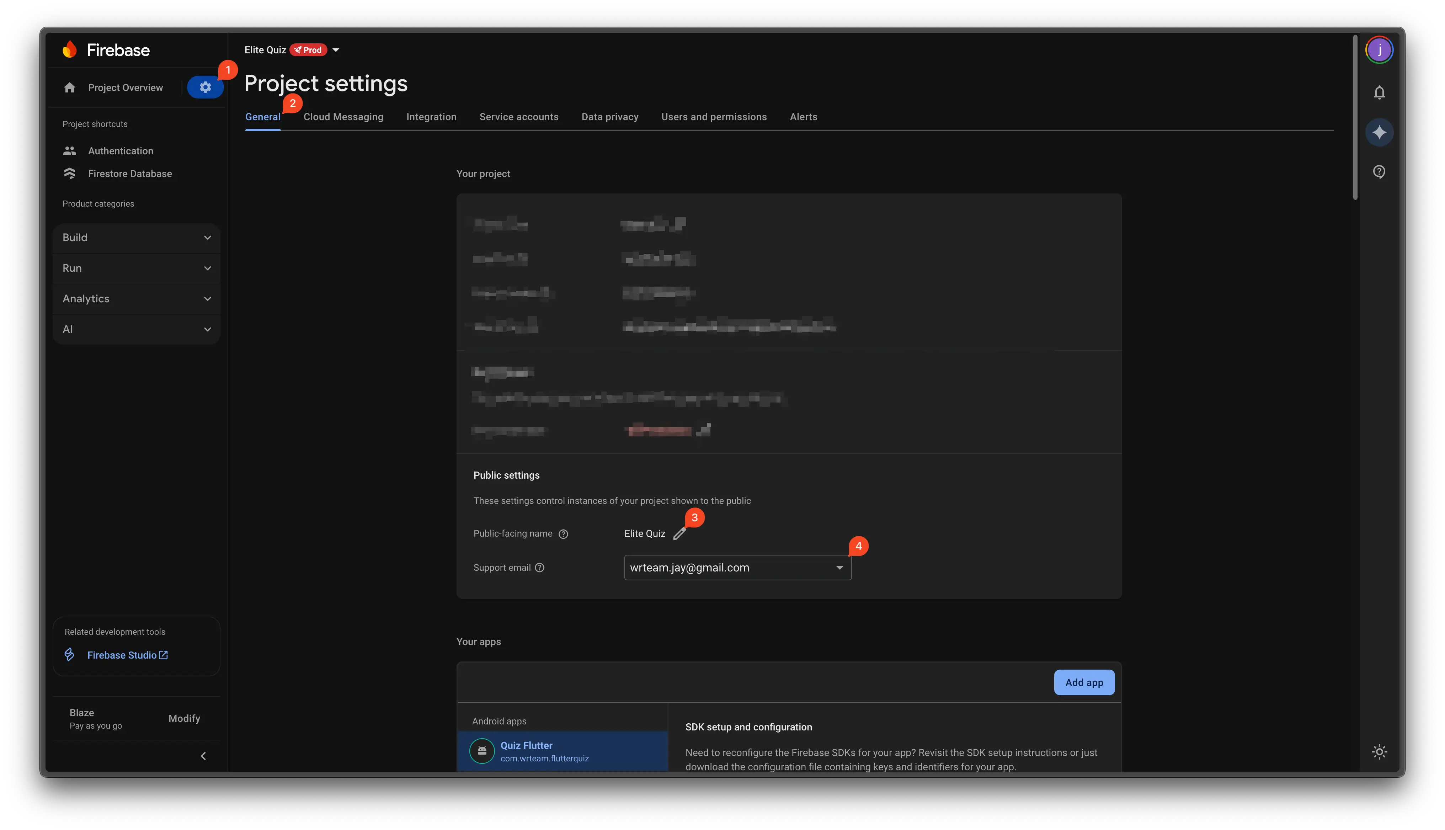Click the "Blaze" plan name
Screen dimensions: 1445x830
tap(81, 713)
